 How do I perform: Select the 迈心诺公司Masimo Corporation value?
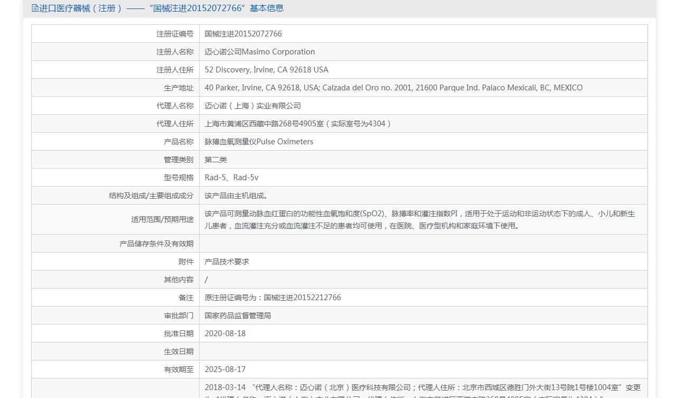[260, 52]
